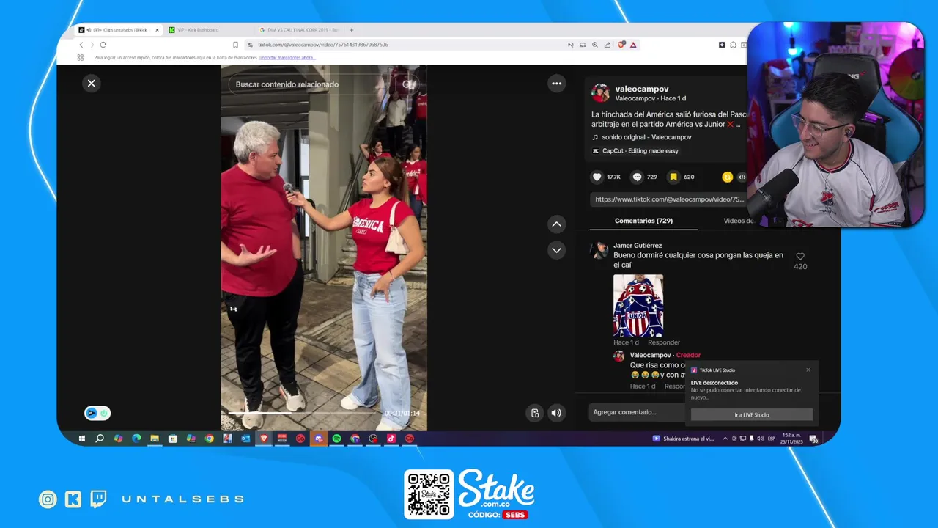The image size is (938, 528).
Task: Open a new browser tab with plus
Action: coord(351,30)
